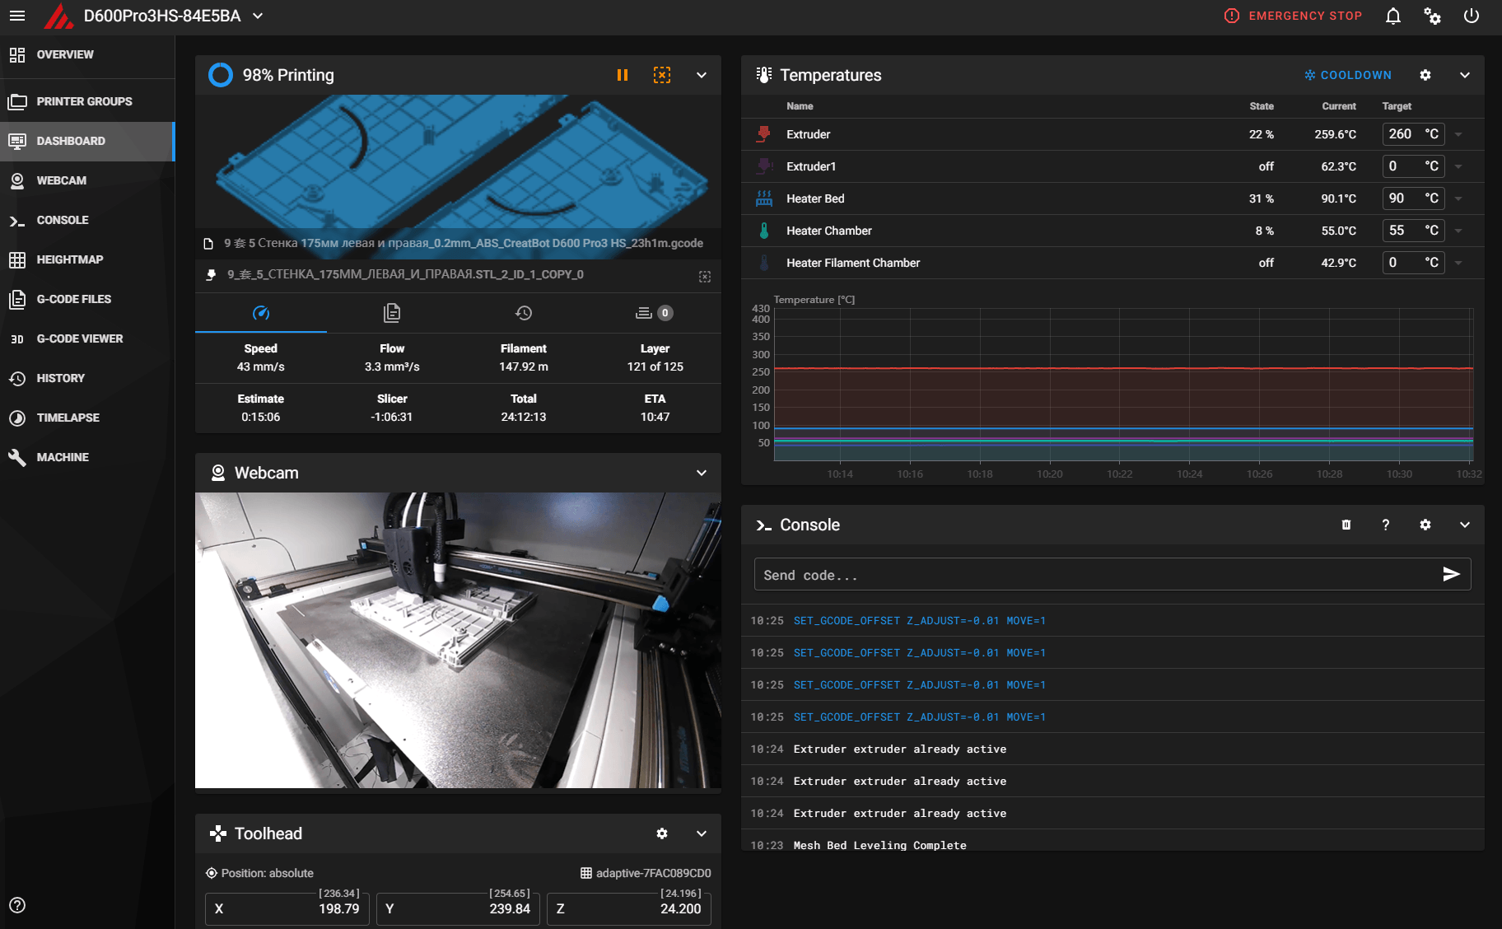The width and height of the screenshot is (1502, 929).
Task: Send the console command arrow
Action: [1452, 574]
